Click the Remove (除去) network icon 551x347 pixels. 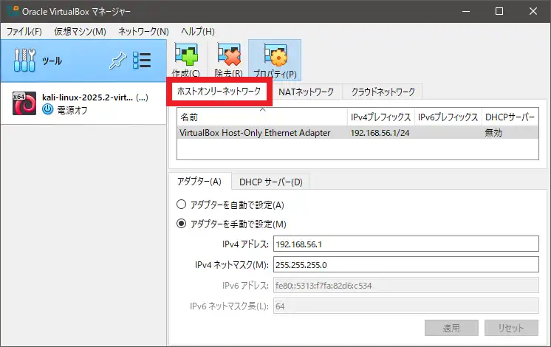coord(229,55)
